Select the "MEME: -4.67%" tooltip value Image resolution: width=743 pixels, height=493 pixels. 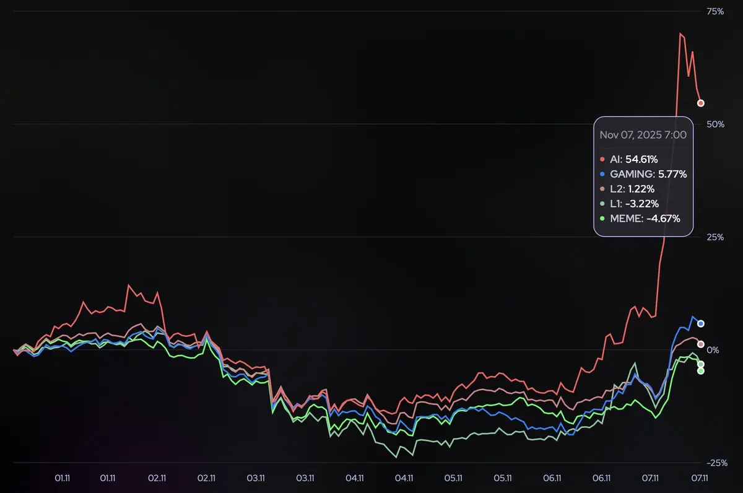645,219
